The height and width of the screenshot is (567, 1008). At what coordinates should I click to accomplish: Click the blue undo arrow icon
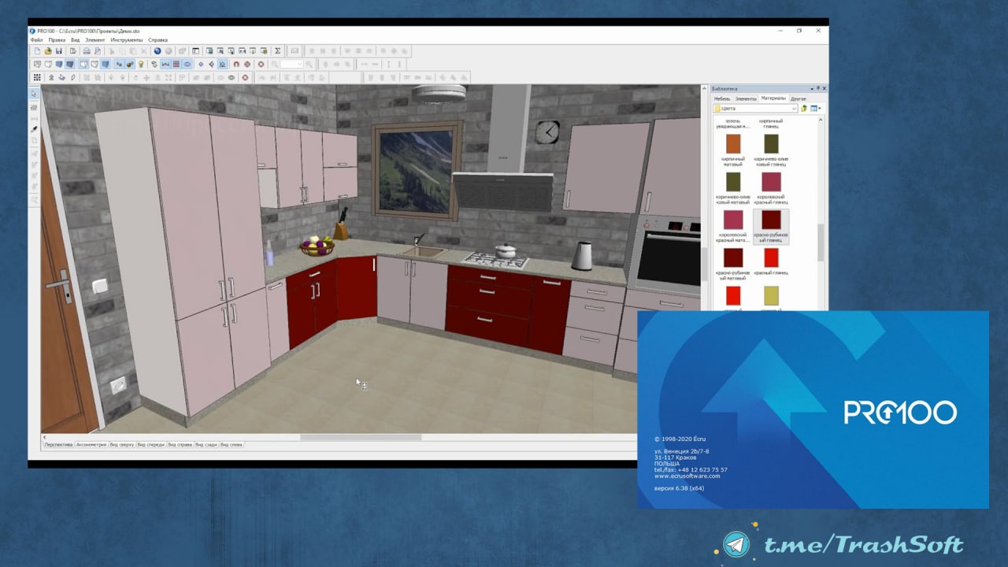point(157,51)
